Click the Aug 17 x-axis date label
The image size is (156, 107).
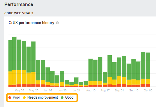pos(105,91)
